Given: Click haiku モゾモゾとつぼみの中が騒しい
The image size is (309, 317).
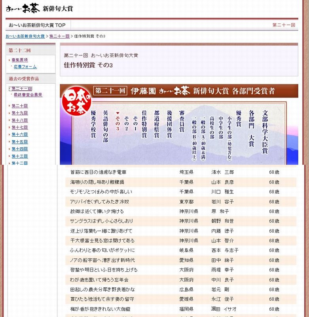Looking at the screenshot, I should (101, 191).
